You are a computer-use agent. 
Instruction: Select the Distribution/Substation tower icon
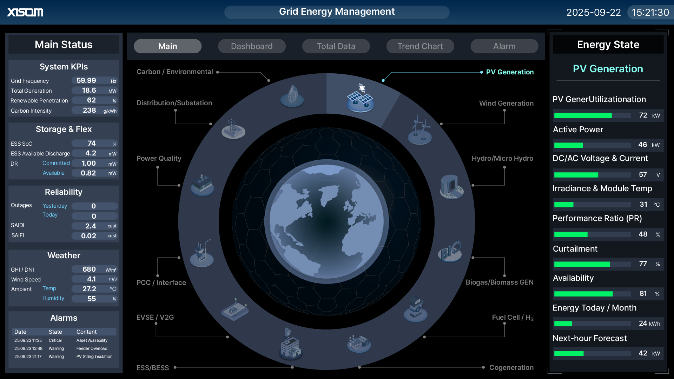tap(233, 129)
